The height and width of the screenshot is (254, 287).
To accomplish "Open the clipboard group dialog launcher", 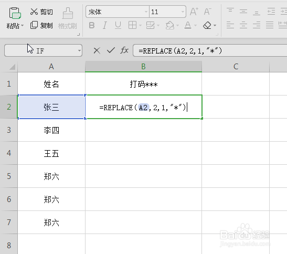I will coord(79,34).
